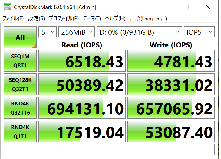Open the ヘルプ(H) menu
This screenshot has width=221, height=159.
point(115,18)
